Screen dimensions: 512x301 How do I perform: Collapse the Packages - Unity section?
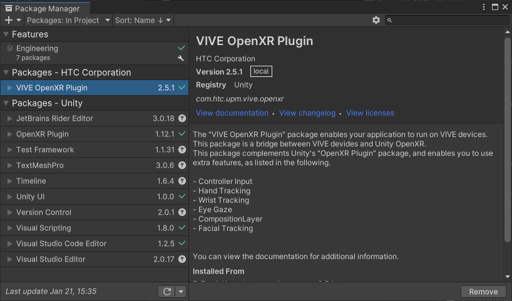coord(6,103)
